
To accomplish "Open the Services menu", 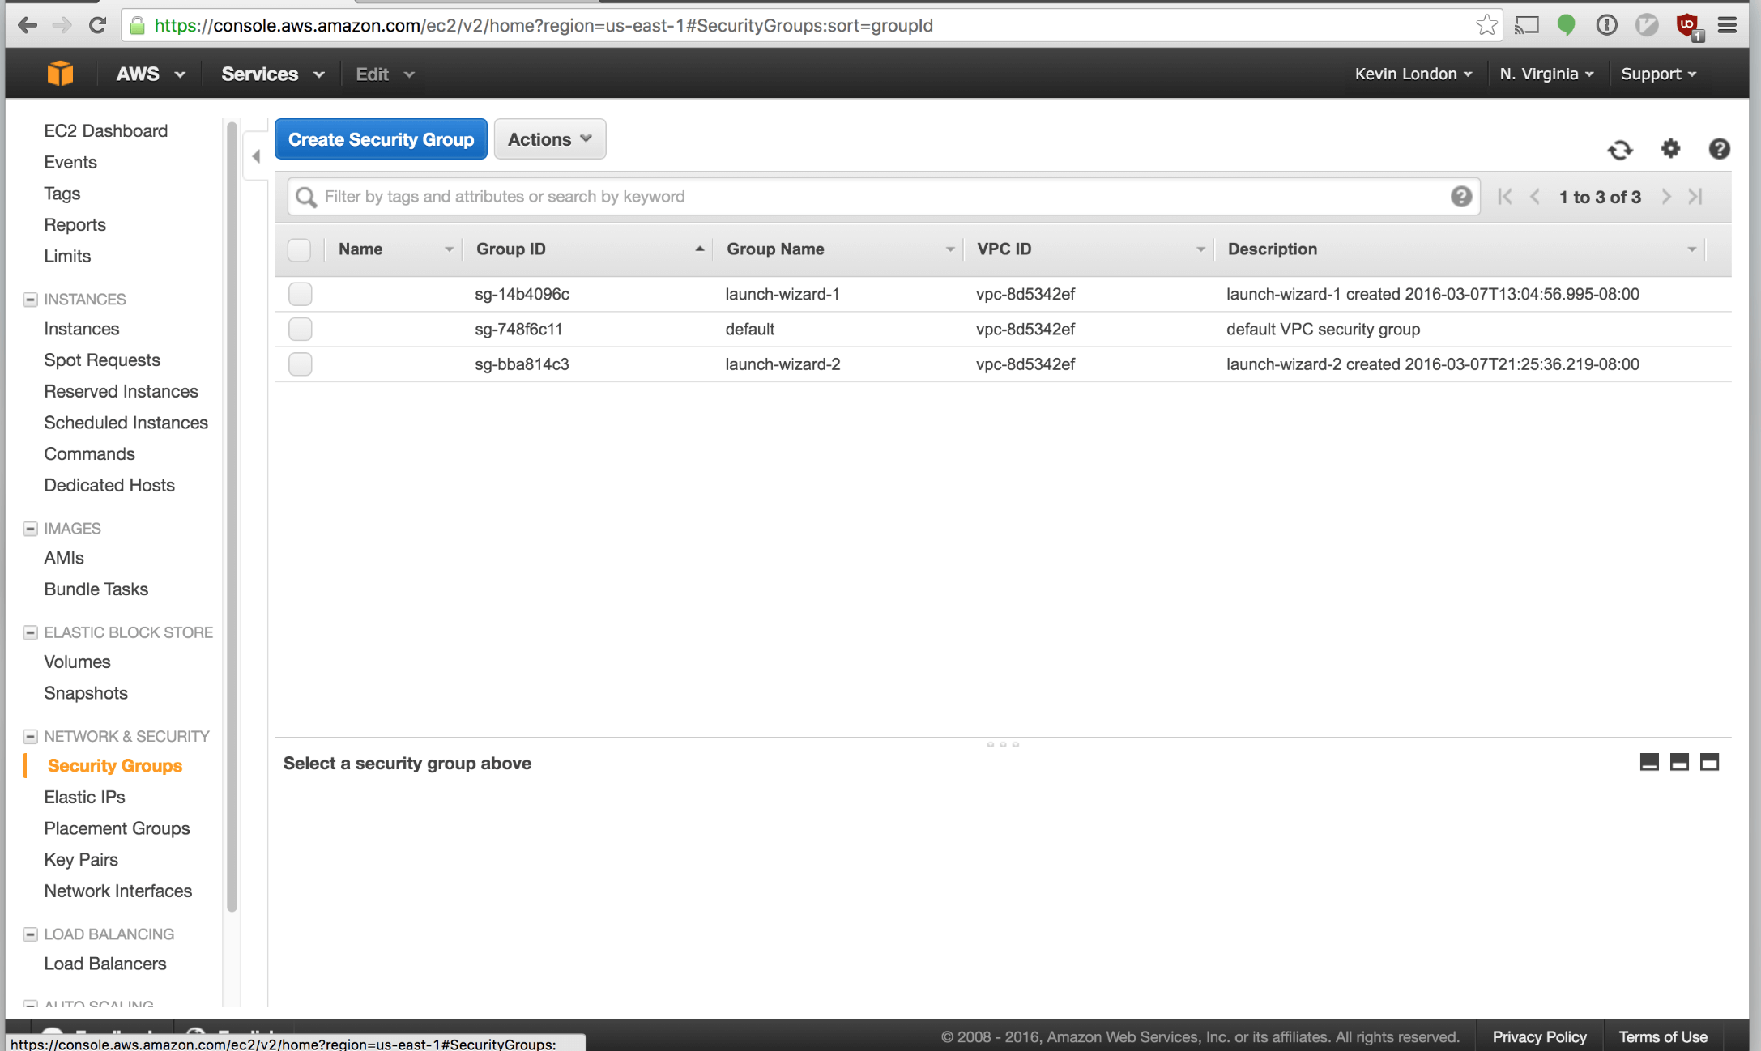I will (272, 74).
